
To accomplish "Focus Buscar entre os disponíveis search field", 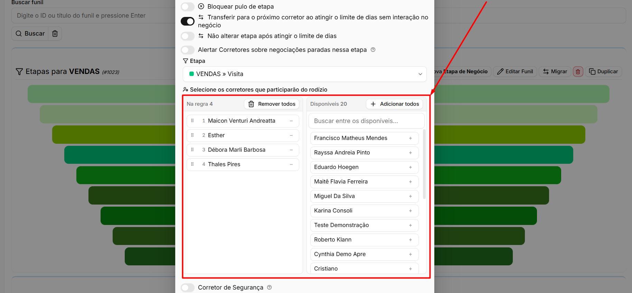I will tap(366, 121).
